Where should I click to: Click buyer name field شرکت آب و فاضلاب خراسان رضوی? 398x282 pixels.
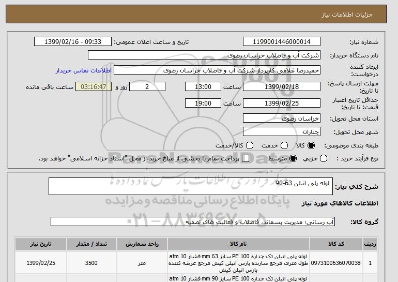[x=204, y=55]
